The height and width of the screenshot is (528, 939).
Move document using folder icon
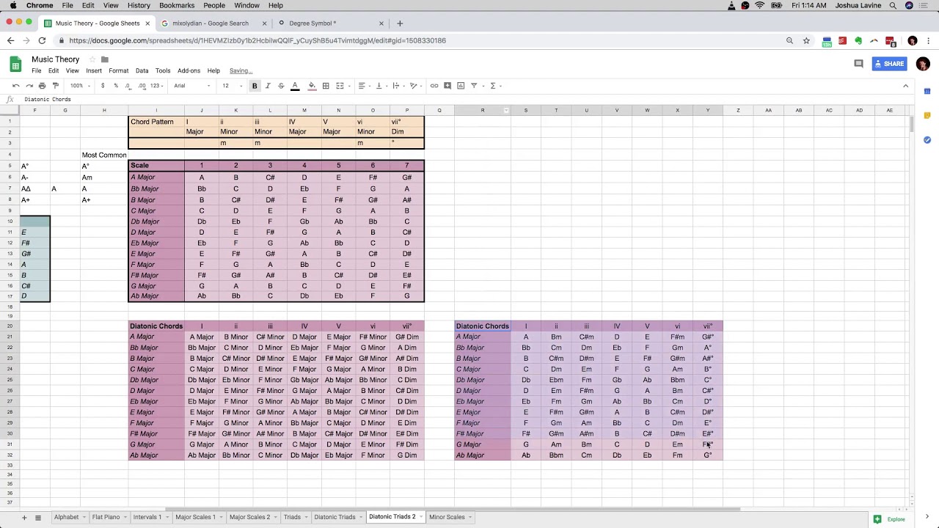[105, 59]
